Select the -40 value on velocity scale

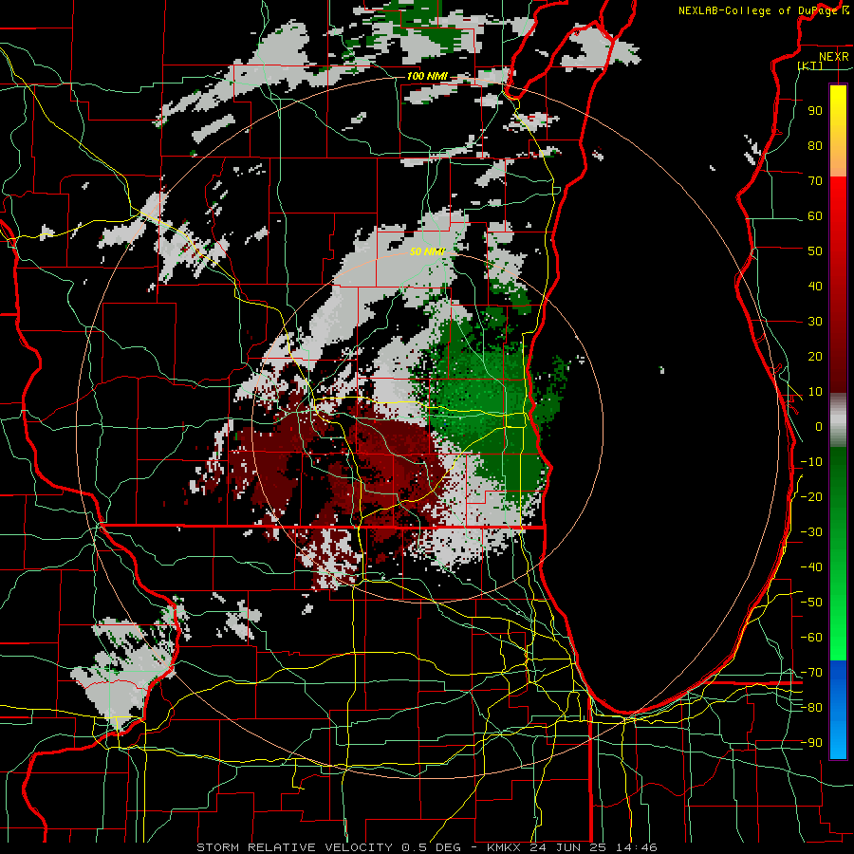click(811, 567)
